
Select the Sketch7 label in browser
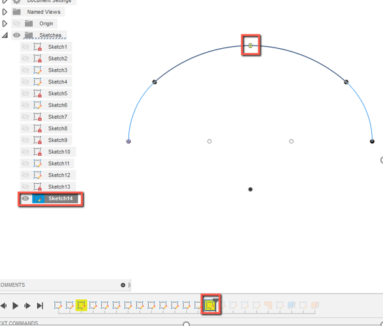click(57, 117)
